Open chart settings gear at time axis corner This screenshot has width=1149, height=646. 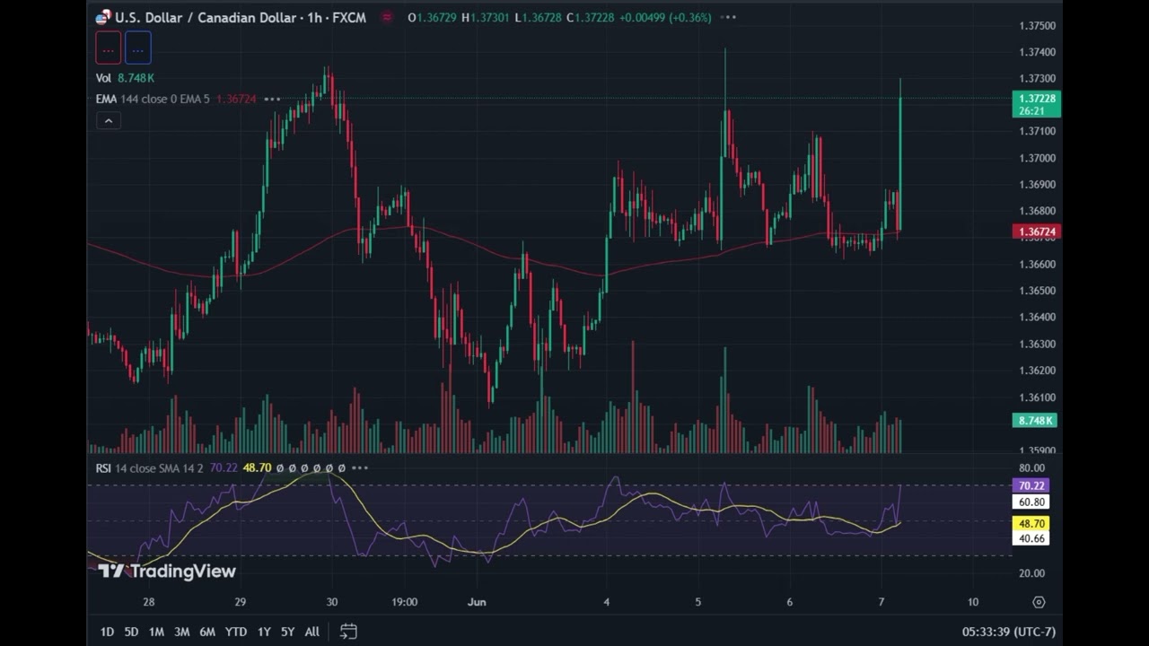point(1039,602)
